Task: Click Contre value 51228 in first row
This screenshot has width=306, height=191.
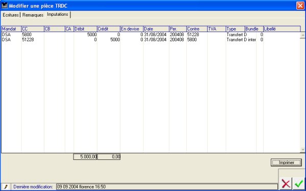Action: pos(193,35)
